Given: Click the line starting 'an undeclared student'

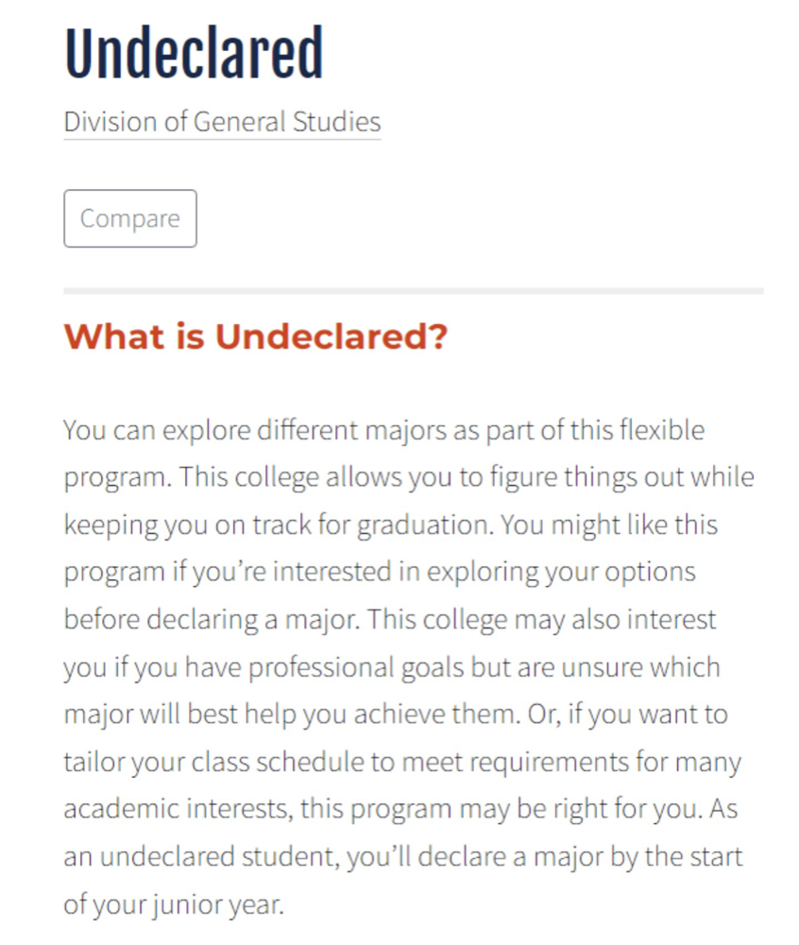Looking at the screenshot, I should (403, 857).
